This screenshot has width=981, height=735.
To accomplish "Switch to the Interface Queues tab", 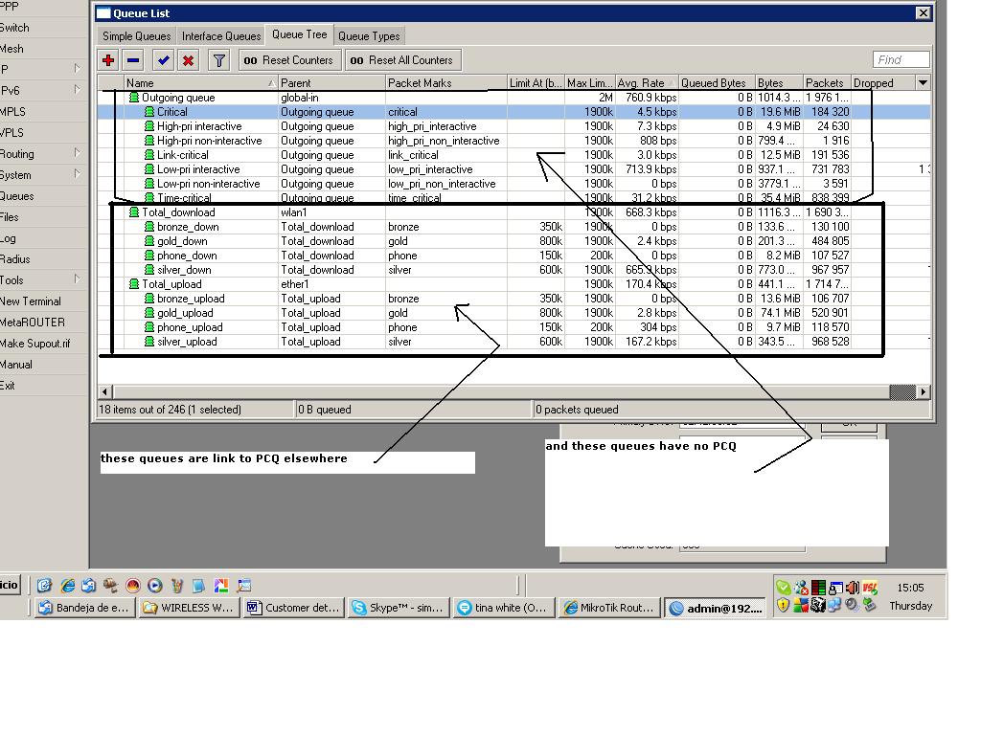I will (221, 36).
